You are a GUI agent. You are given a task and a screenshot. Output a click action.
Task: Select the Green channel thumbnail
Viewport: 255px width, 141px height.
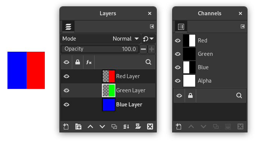[189, 54]
